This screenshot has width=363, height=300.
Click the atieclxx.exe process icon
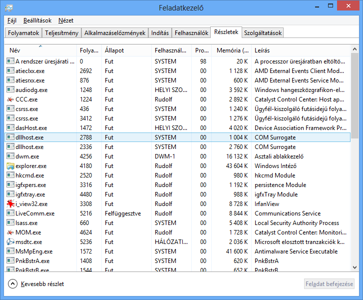coord(10,70)
